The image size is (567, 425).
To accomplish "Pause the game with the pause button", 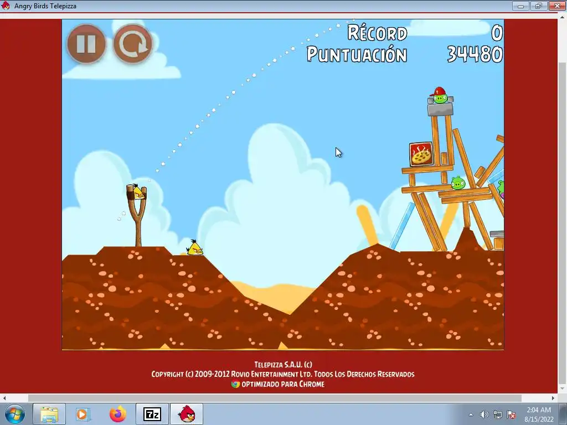I will [x=86, y=44].
